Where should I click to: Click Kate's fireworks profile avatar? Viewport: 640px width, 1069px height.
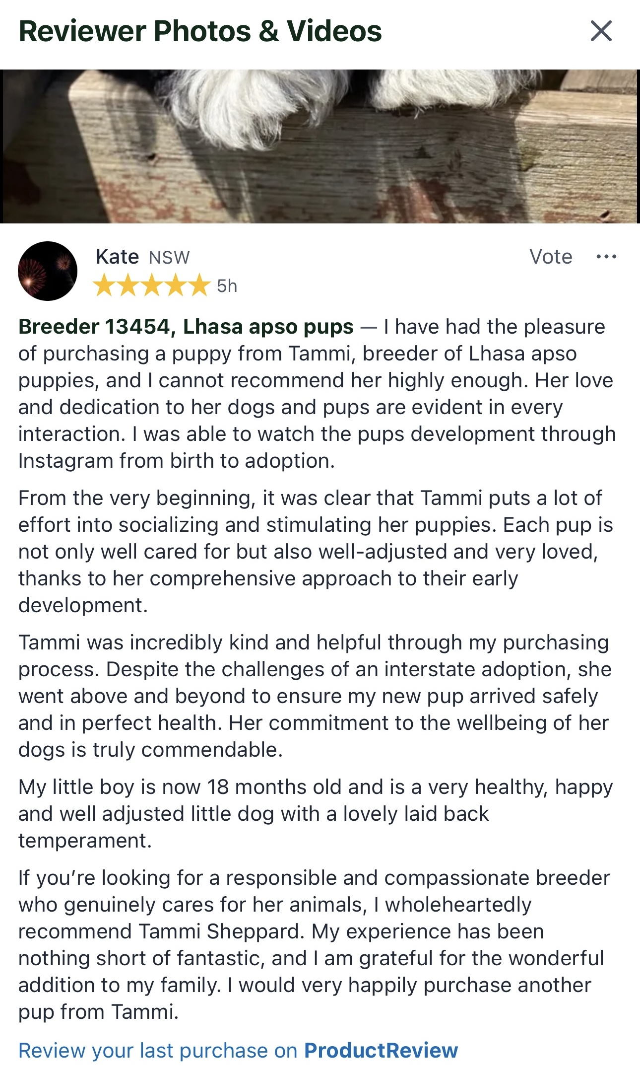[48, 271]
